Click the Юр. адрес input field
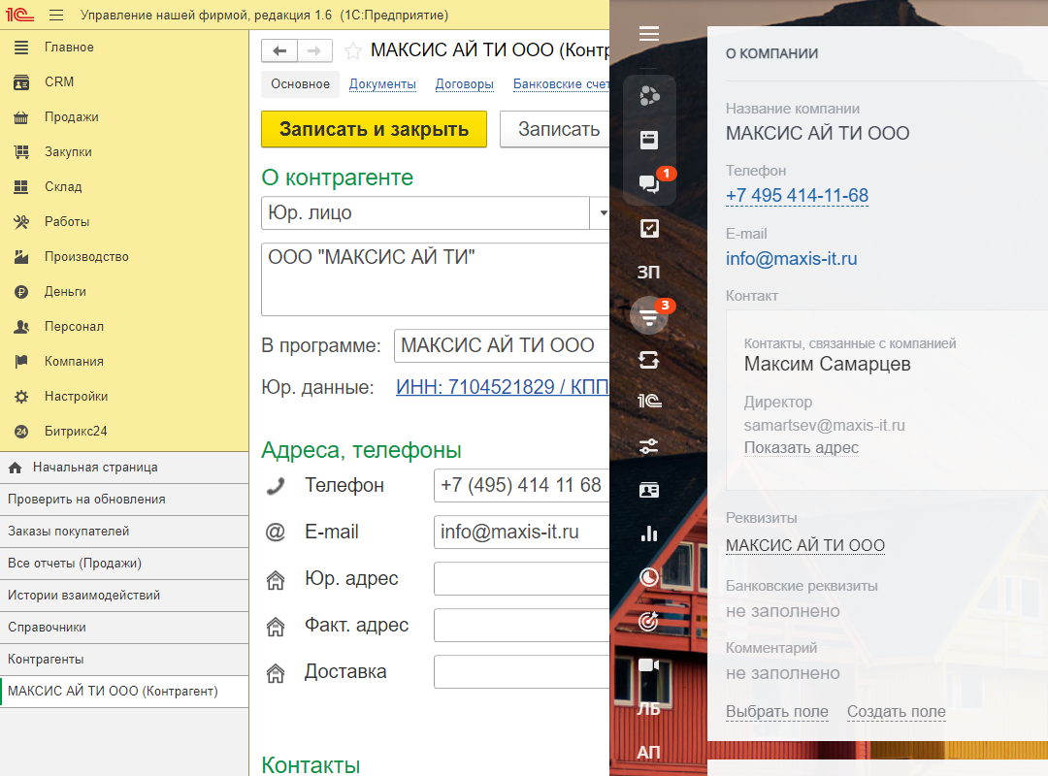The image size is (1048, 776). (521, 579)
